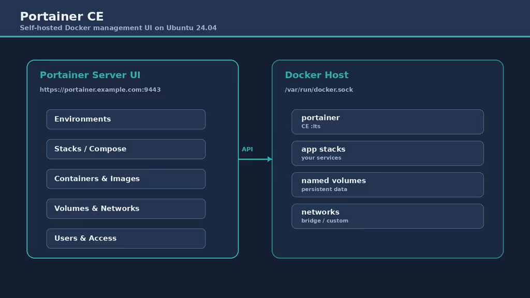530x298 pixels.
Task: Select the app stacks card
Action: (x=387, y=153)
